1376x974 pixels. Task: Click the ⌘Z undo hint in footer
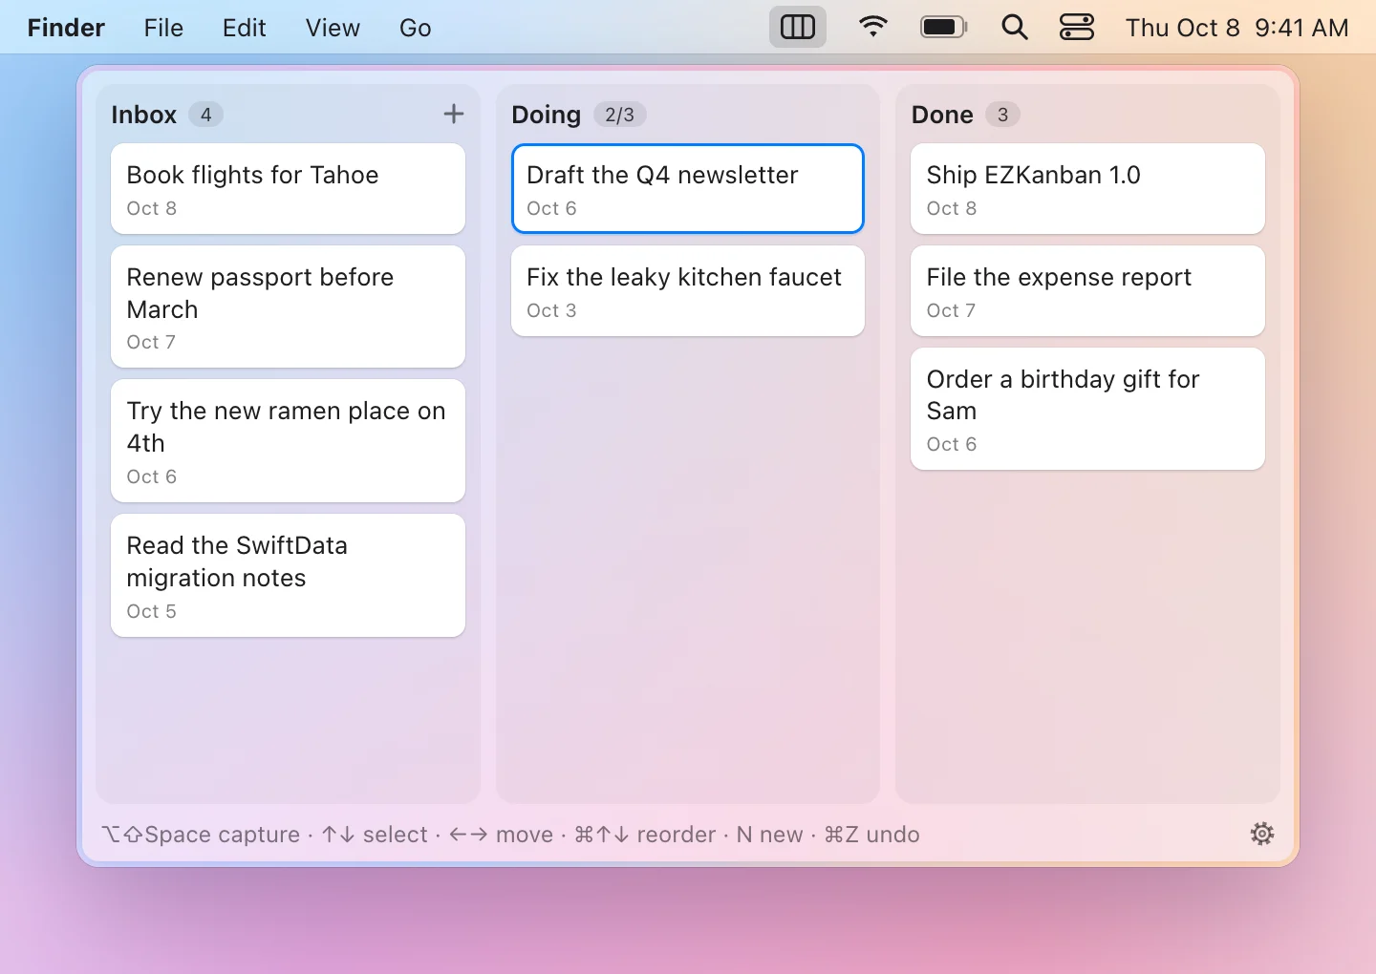871,835
